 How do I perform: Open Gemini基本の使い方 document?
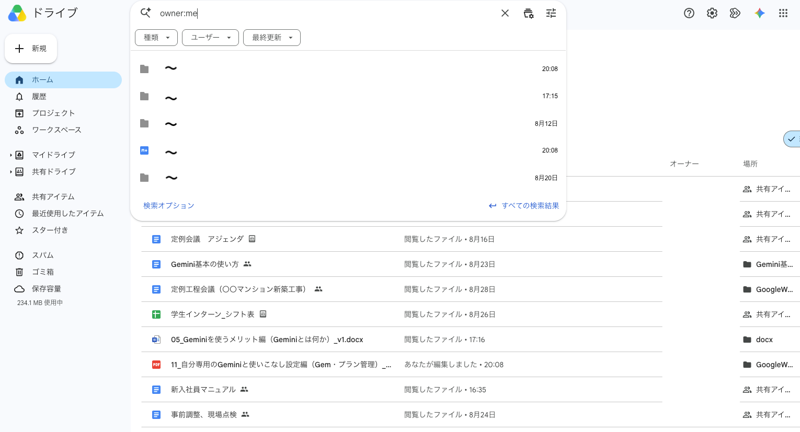coord(204,264)
